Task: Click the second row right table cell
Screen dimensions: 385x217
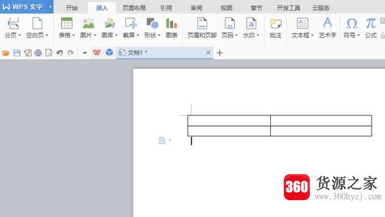Action: point(321,131)
